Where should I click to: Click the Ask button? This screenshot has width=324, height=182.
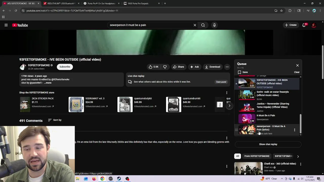(x=194, y=67)
